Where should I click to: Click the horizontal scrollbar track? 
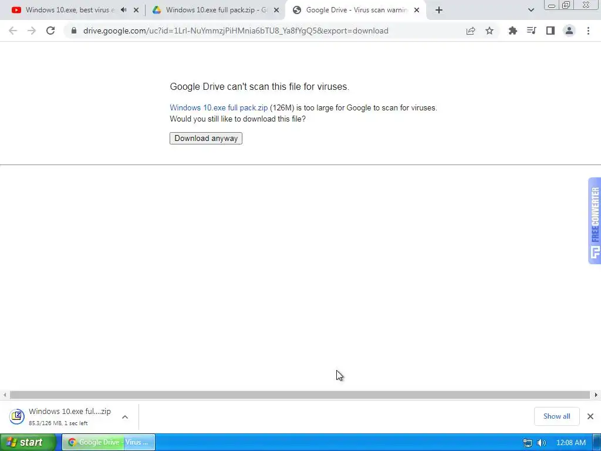click(x=300, y=395)
